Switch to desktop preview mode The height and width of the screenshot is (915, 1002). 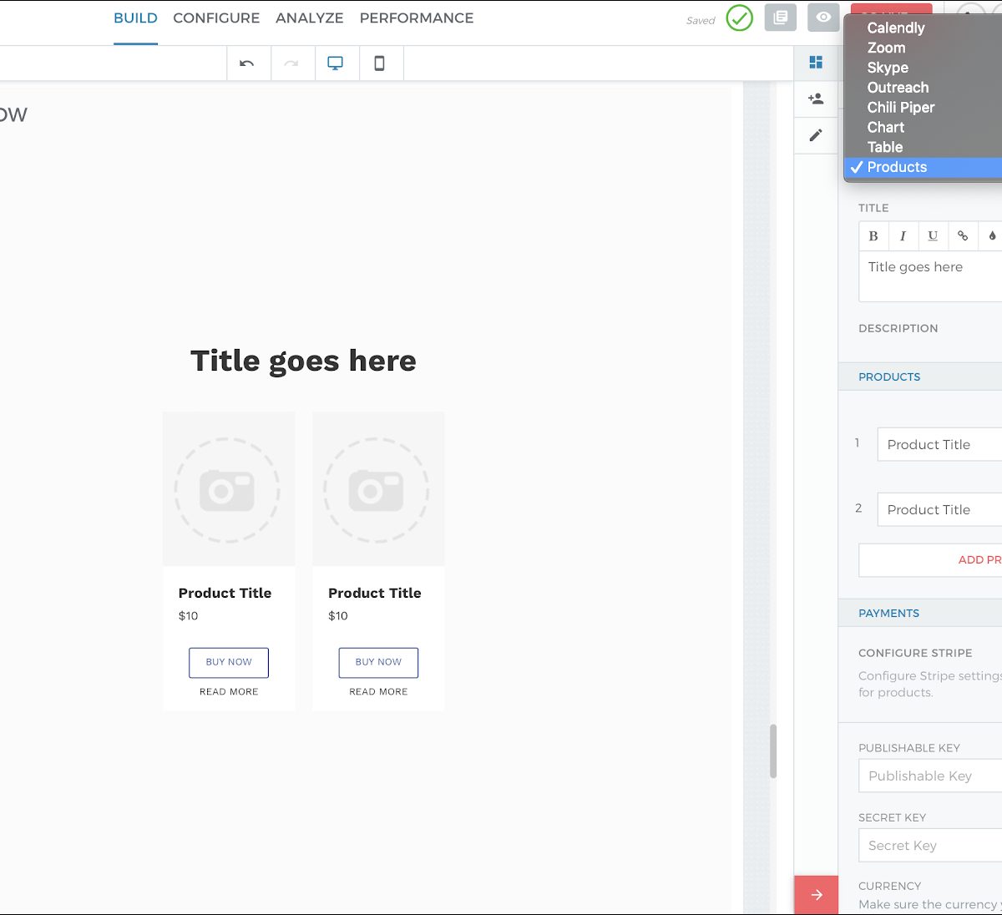click(335, 63)
